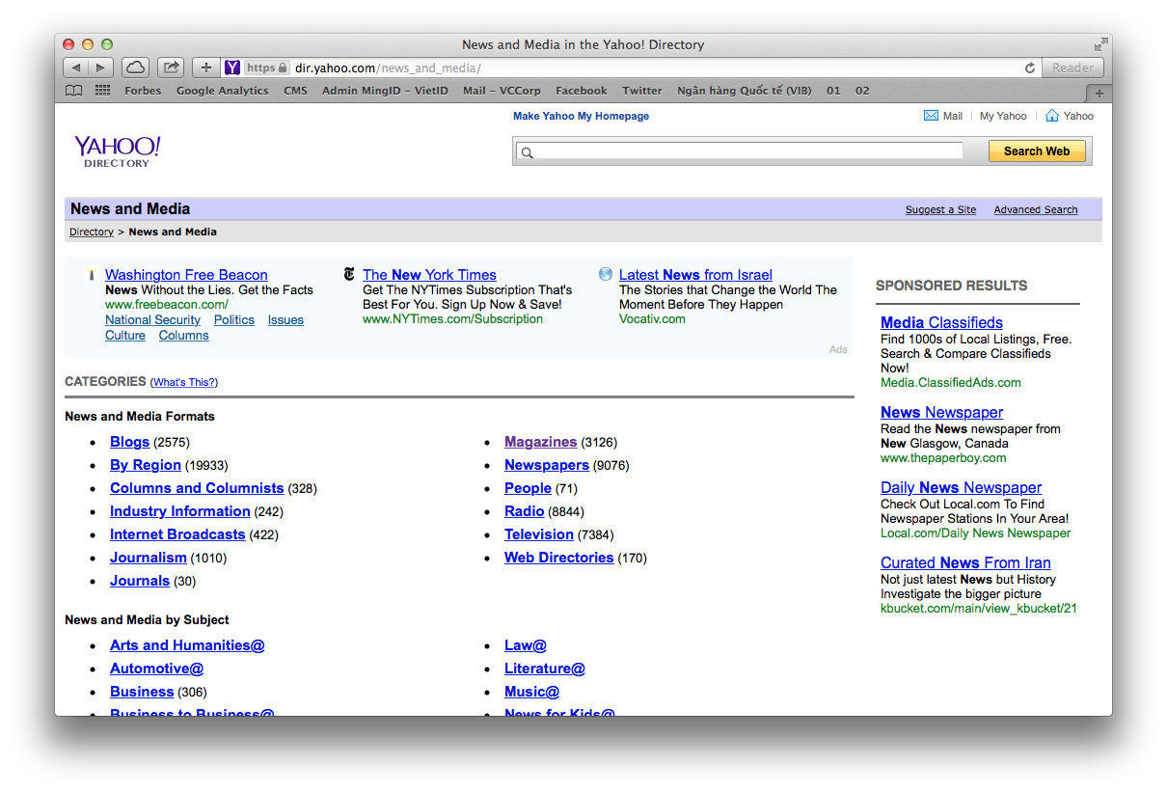Click the Directory breadcrumb link
The width and height of the screenshot is (1167, 792).
tap(91, 231)
